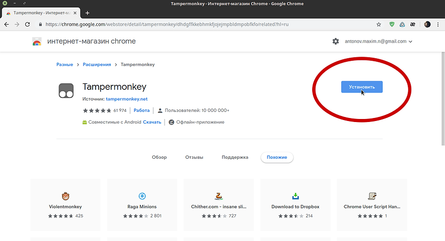Switch to the Отзывы tab

point(194,157)
